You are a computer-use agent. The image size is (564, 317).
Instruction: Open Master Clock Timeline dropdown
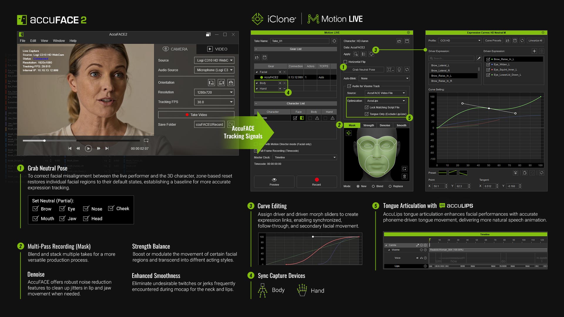305,158
